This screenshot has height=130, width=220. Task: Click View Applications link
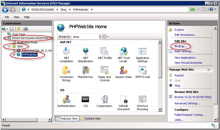[x=185, y=58]
